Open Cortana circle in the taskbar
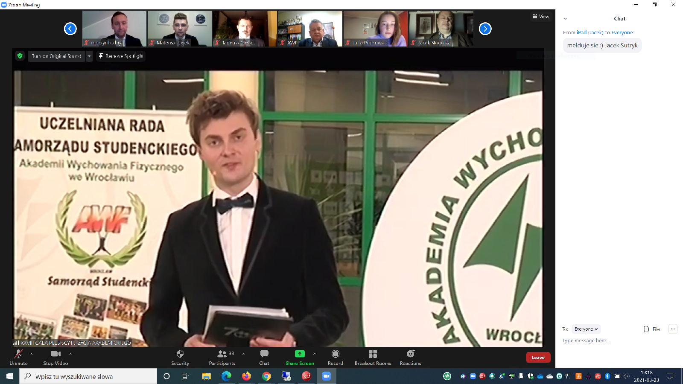 tap(166, 376)
